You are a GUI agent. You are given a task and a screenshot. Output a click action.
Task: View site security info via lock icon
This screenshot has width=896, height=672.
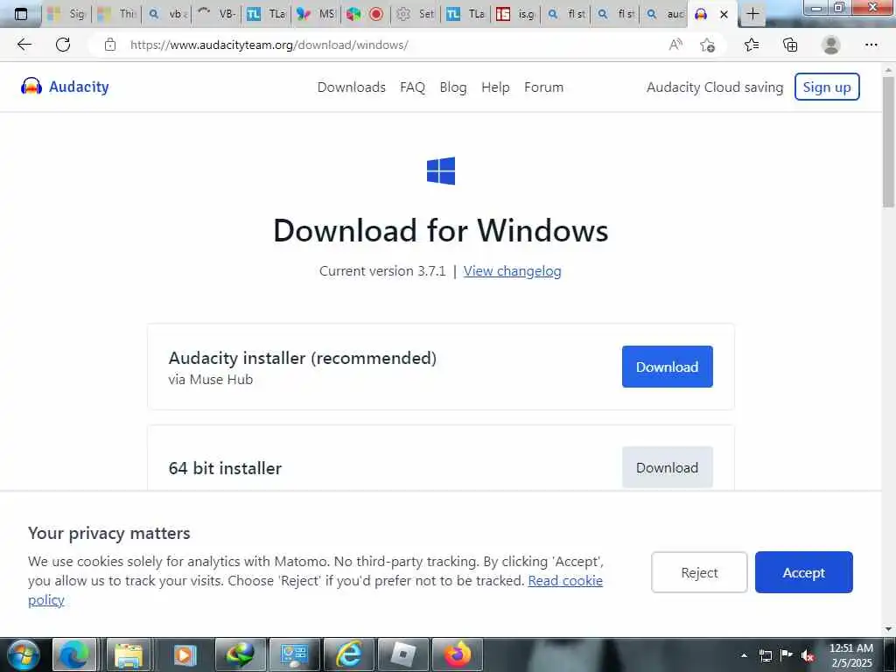tap(110, 45)
